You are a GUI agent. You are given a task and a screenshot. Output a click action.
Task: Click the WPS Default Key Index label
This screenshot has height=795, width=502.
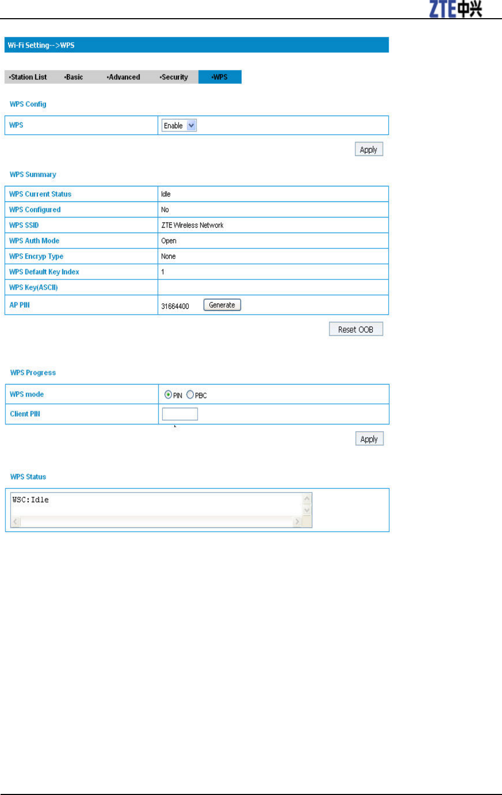point(44,272)
